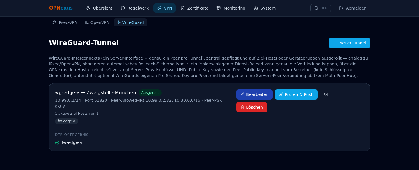Switch to the OpenVPN tab
The height and width of the screenshot is (170, 419).
[x=97, y=22]
